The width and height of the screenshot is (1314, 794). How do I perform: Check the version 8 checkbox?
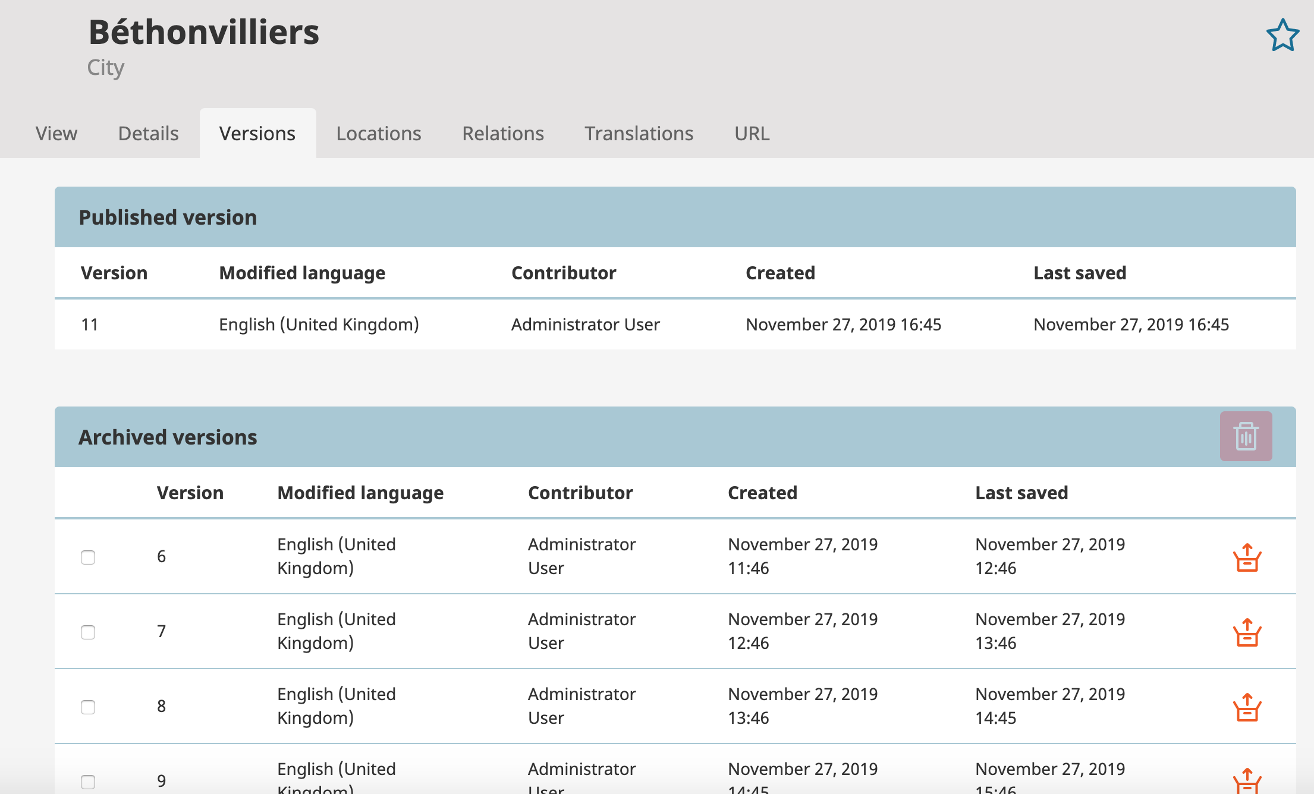click(x=88, y=707)
